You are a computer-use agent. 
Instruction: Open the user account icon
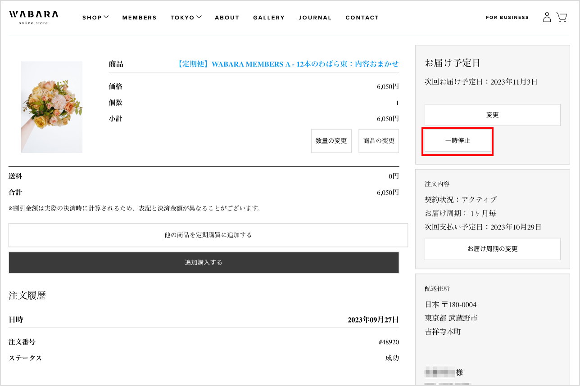pos(547,18)
